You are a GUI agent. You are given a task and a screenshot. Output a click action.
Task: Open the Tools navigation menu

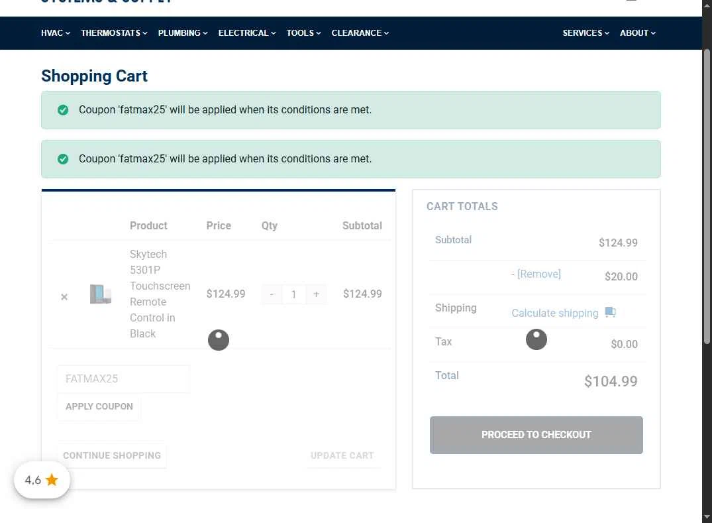point(303,33)
